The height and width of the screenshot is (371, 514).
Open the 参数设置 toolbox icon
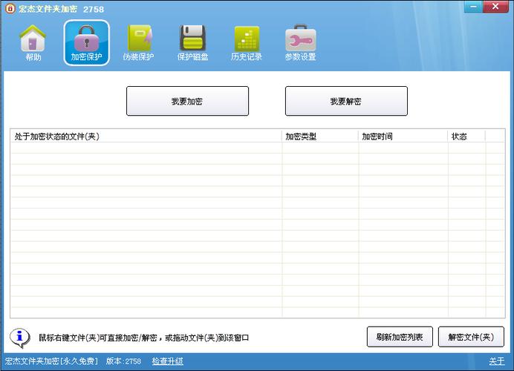pyautogui.click(x=300, y=42)
